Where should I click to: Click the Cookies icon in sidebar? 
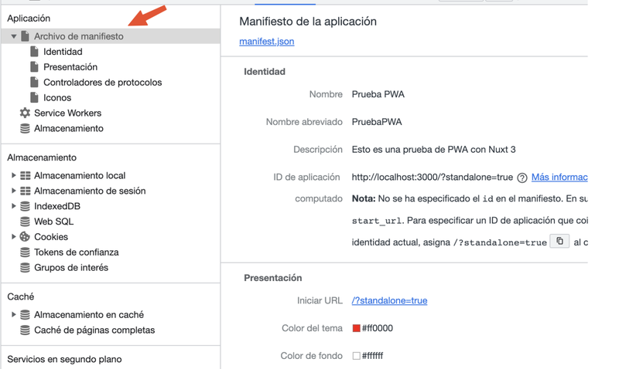25,237
